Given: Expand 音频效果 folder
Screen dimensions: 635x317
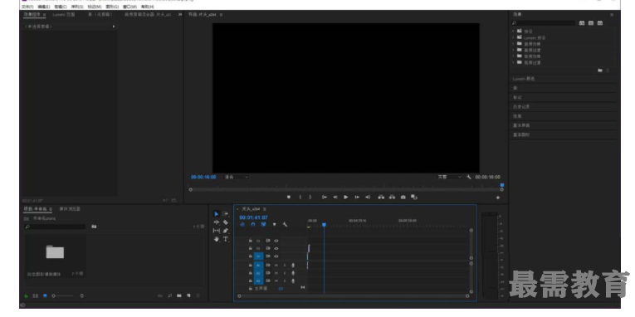Looking at the screenshot, I should click(x=514, y=44).
